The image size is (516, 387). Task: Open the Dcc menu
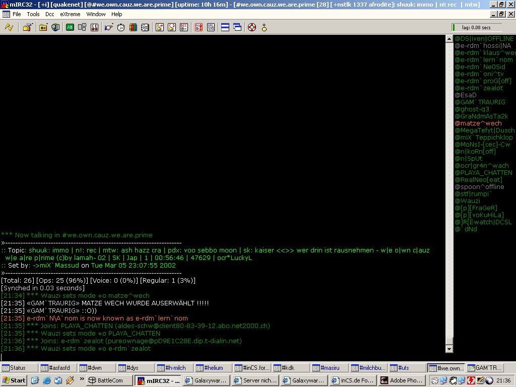coord(50,14)
